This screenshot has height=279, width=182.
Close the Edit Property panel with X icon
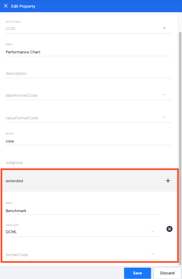pyautogui.click(x=6, y=6)
